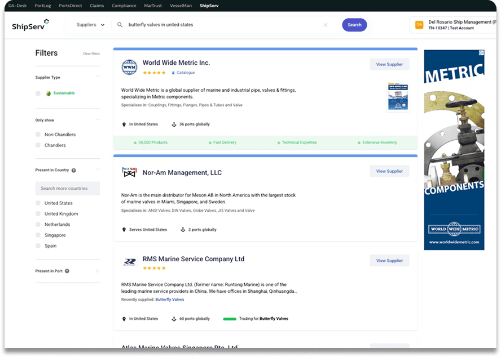
Task: Open the Compliance tab
Action: point(124,6)
